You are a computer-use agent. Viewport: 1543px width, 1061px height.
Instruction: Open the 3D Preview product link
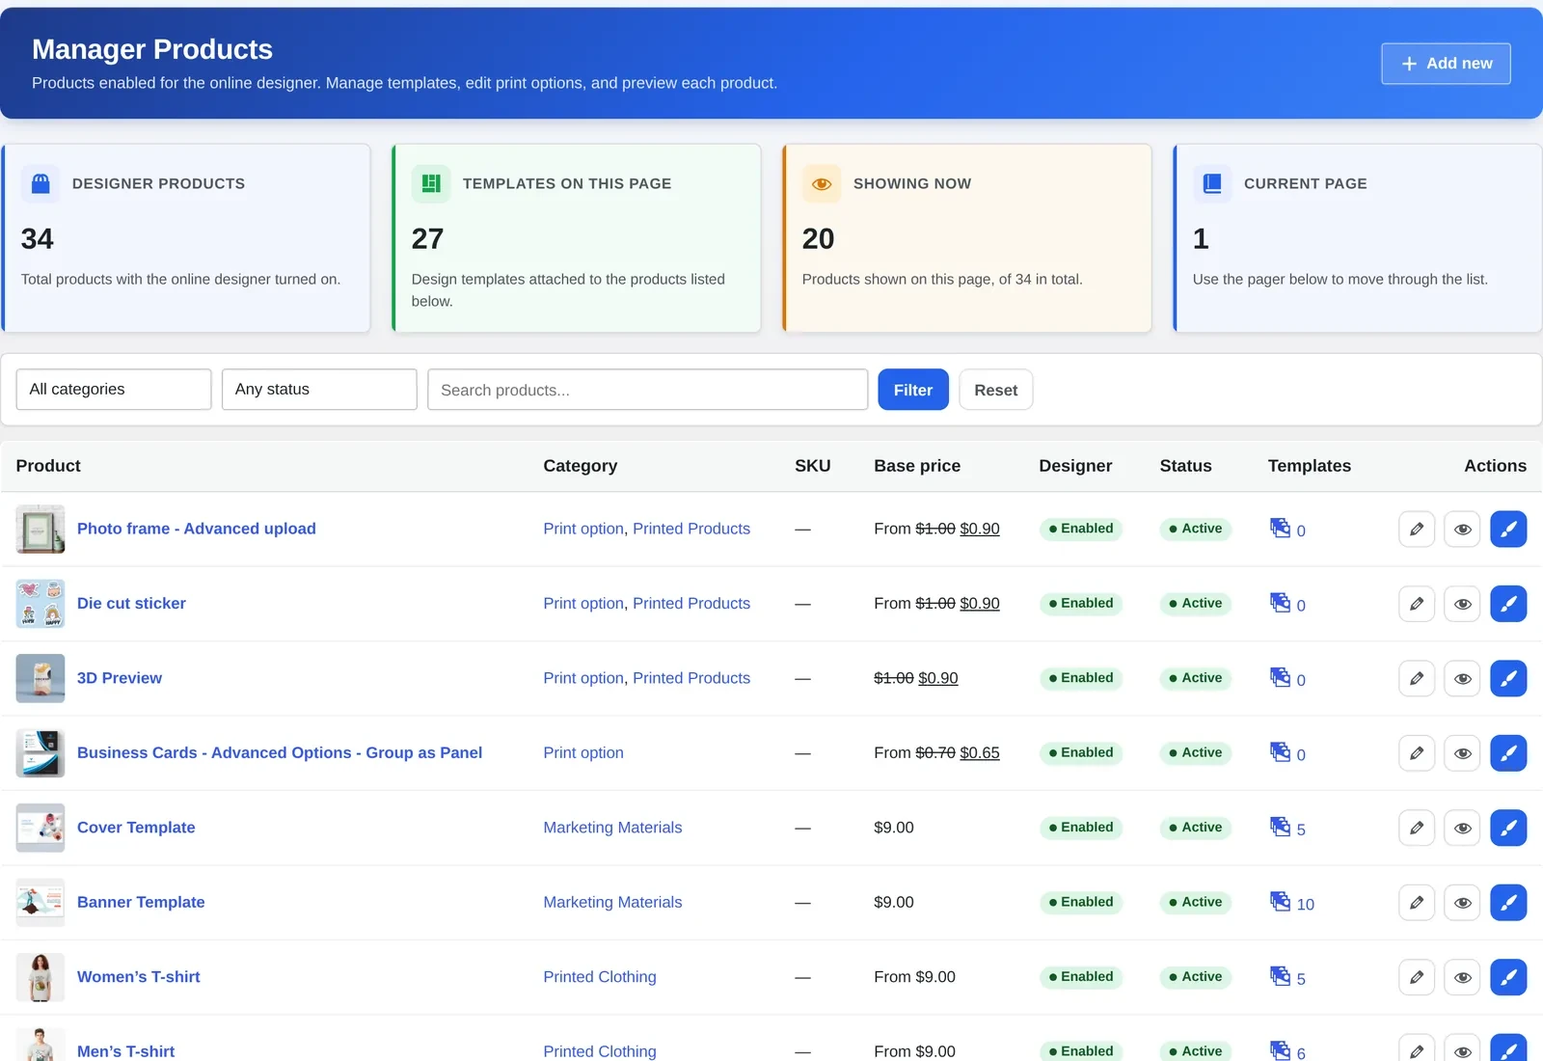point(120,678)
